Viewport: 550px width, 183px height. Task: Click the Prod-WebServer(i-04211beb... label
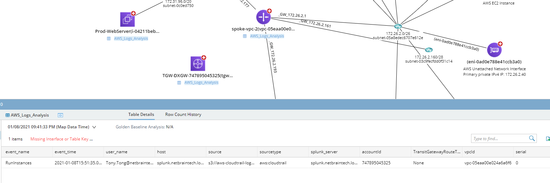point(127,31)
